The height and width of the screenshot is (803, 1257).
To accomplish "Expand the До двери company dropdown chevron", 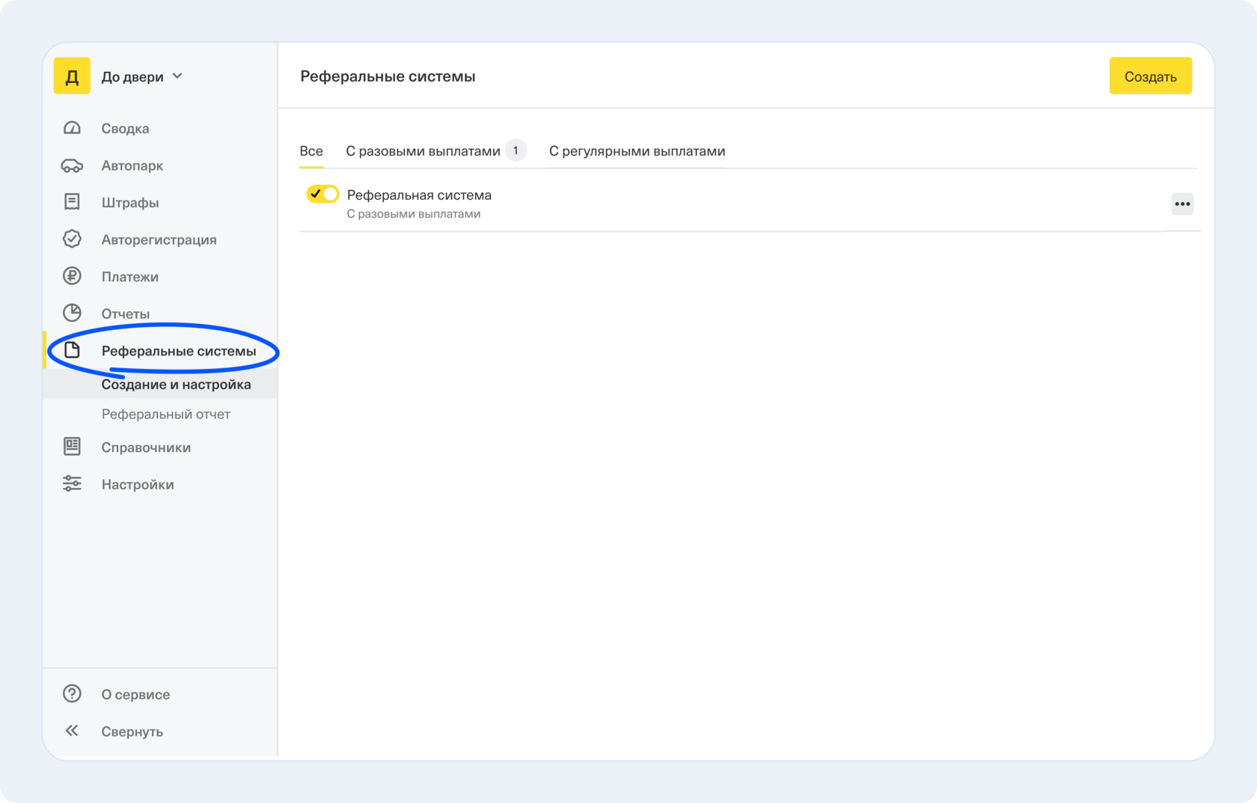I will coord(177,76).
